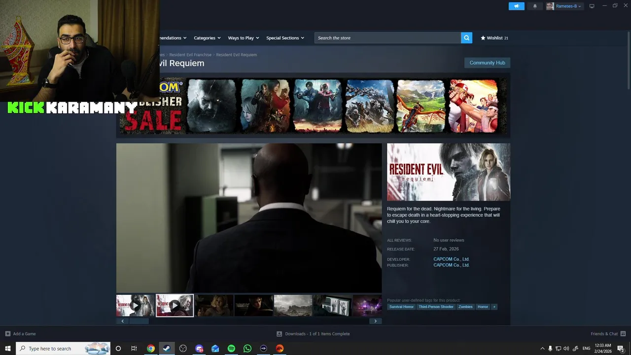Click the microphone tray icon

click(x=550, y=349)
